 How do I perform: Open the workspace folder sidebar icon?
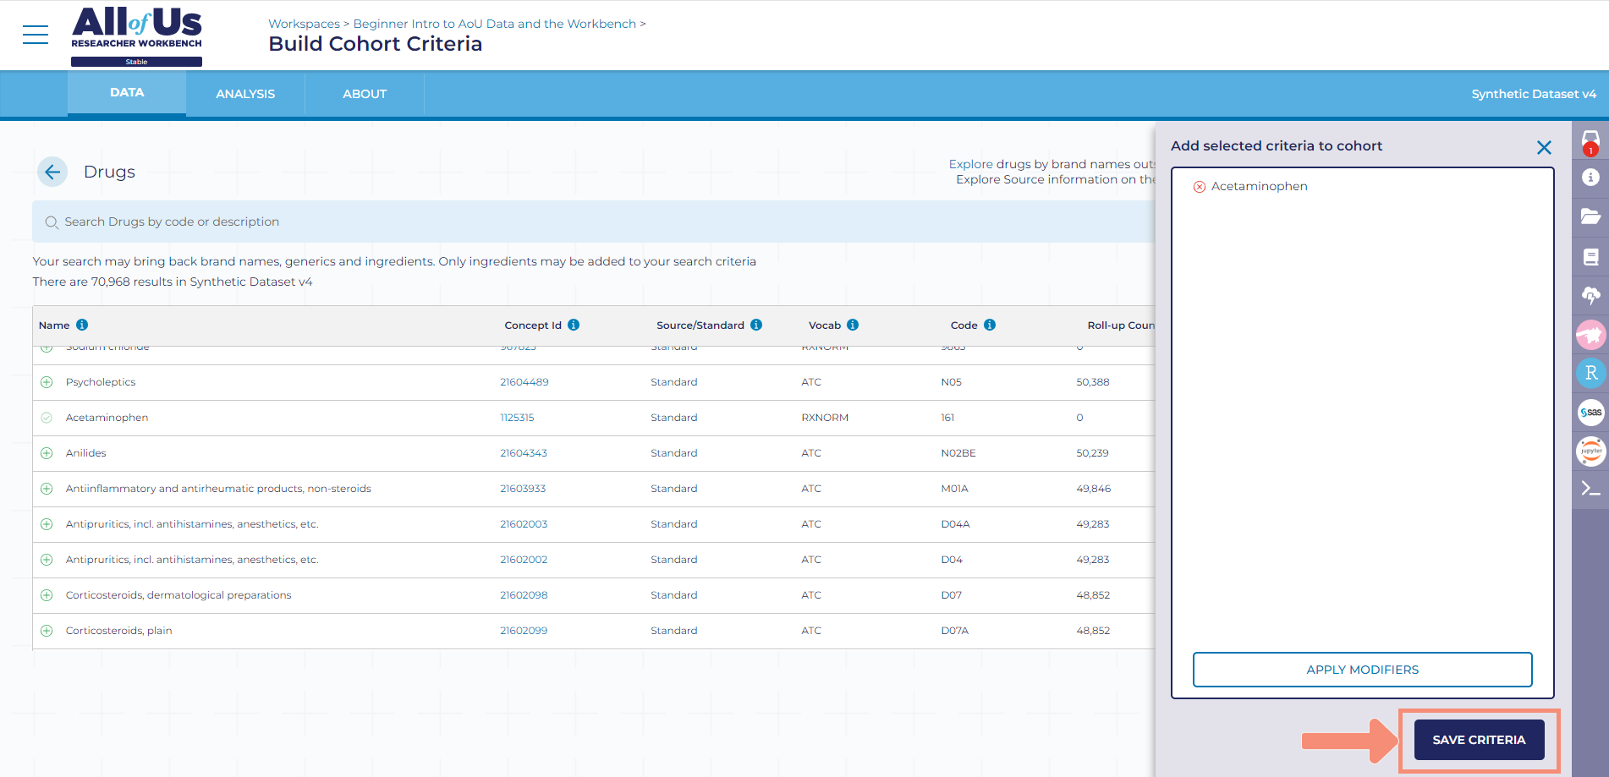tap(1590, 216)
